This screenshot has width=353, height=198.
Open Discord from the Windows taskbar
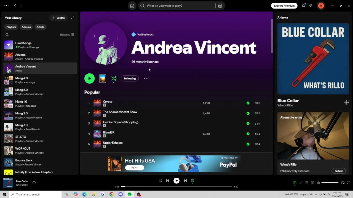[121, 194]
